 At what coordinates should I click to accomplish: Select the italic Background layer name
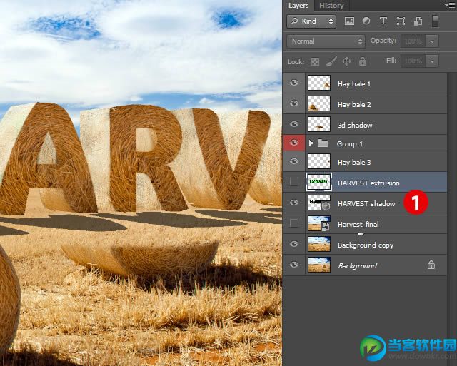357,266
